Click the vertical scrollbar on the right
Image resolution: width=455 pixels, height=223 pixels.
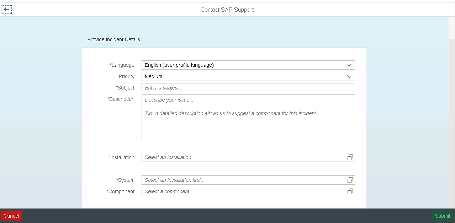pyautogui.click(x=452, y=28)
